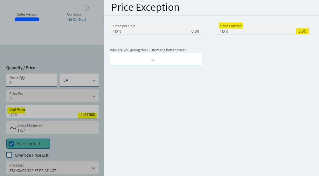Click the tilde icon beside Gross Margin
This screenshot has width=319, height=176.
point(13,128)
